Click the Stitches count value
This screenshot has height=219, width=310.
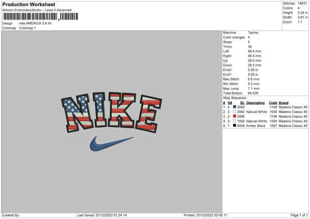302,4
